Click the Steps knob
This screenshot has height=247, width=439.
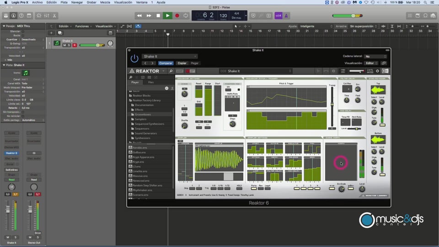tap(232, 124)
